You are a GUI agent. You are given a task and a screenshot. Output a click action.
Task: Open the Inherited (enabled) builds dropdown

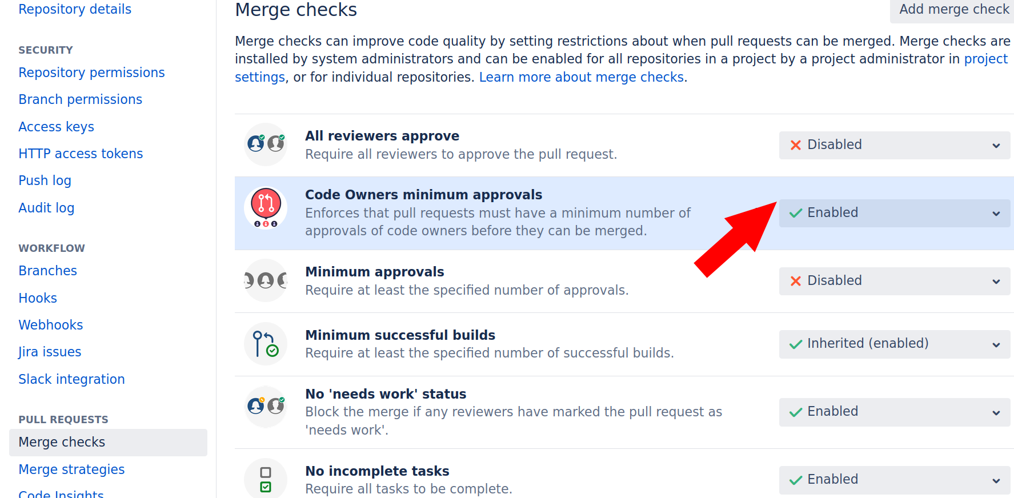click(894, 344)
